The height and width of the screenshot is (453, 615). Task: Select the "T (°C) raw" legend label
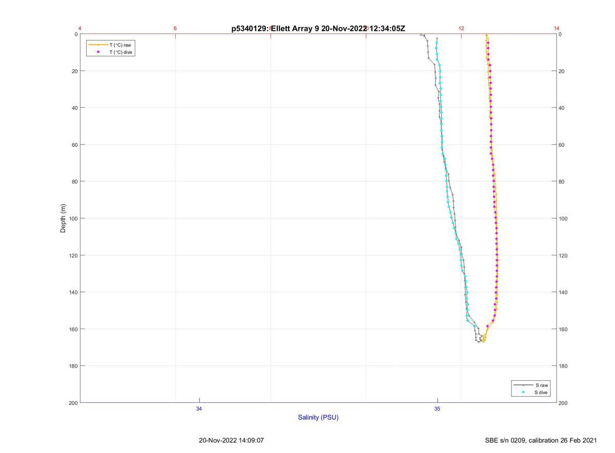tap(120, 45)
